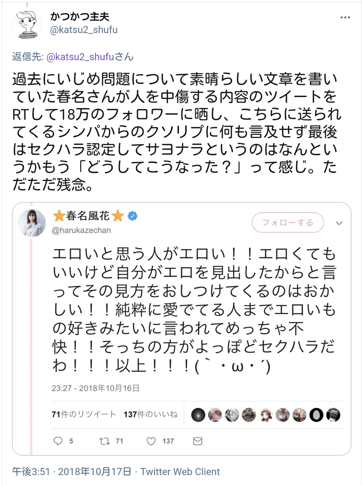Click the 23:27 - 2018年10月16日 timestamp

95,387
